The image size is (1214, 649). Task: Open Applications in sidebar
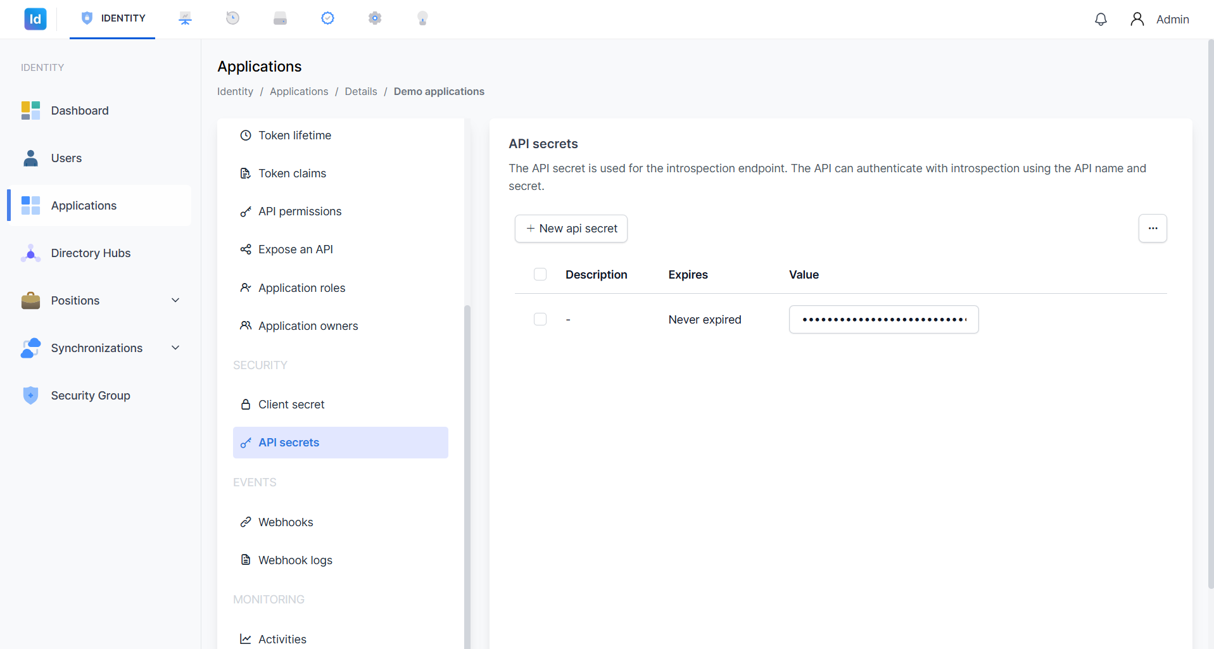[x=99, y=206]
